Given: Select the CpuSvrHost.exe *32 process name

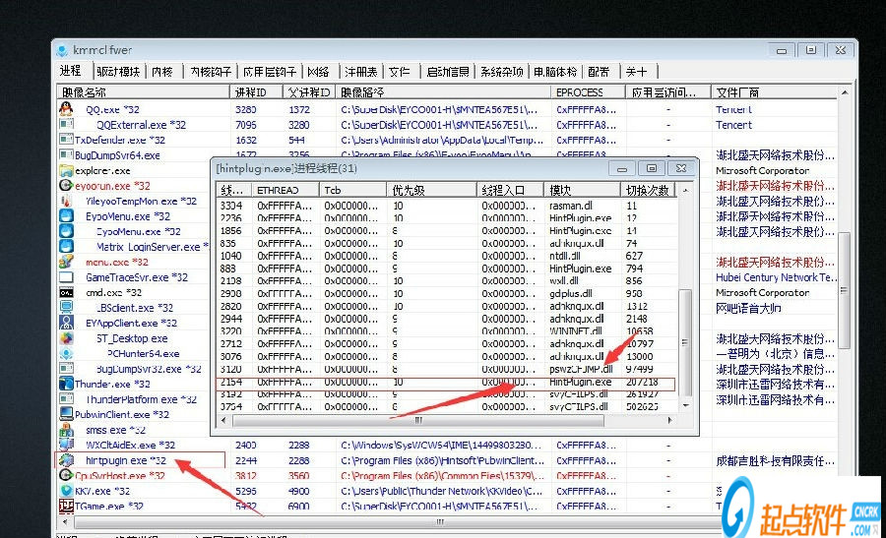Looking at the screenshot, I should (x=120, y=475).
